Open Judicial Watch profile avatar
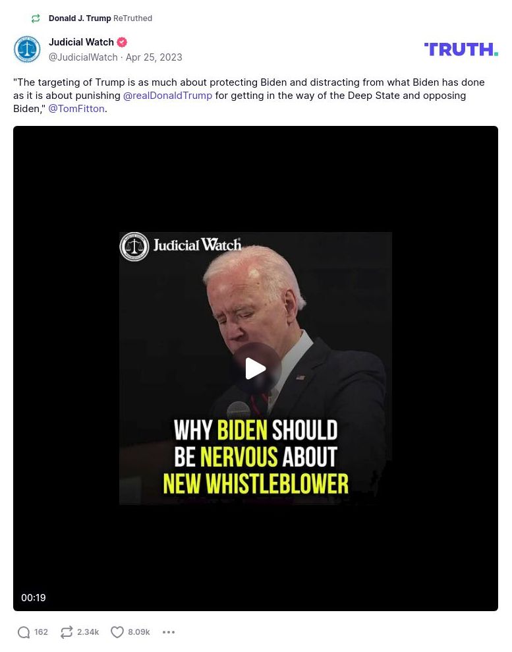512x652 pixels. (x=27, y=49)
